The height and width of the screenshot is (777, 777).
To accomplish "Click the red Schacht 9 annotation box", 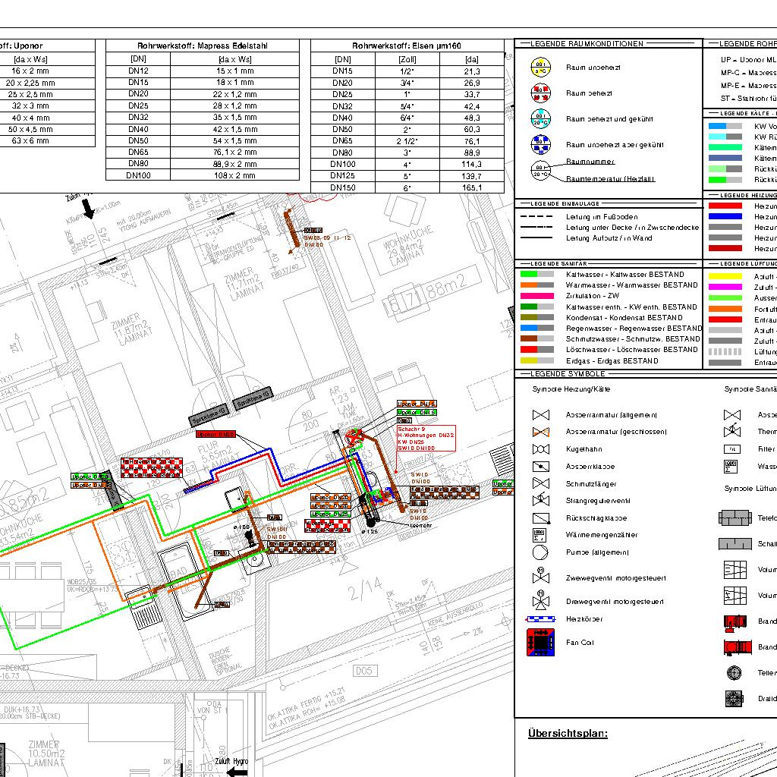I will tap(426, 439).
